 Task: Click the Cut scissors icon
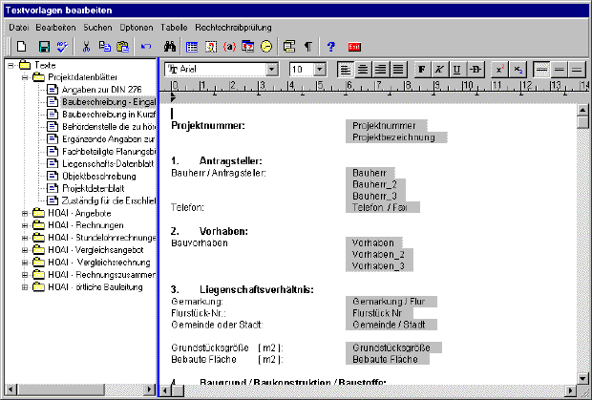point(87,46)
